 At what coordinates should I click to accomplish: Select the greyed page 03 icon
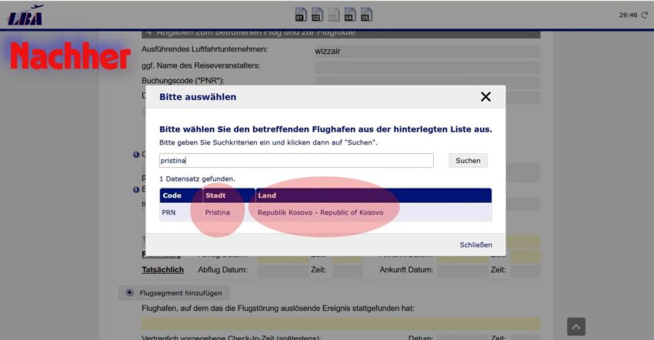(334, 14)
